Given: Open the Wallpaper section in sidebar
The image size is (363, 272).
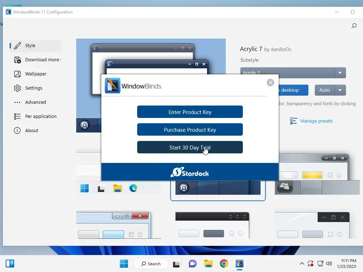Looking at the screenshot, I should pyautogui.click(x=35, y=74).
